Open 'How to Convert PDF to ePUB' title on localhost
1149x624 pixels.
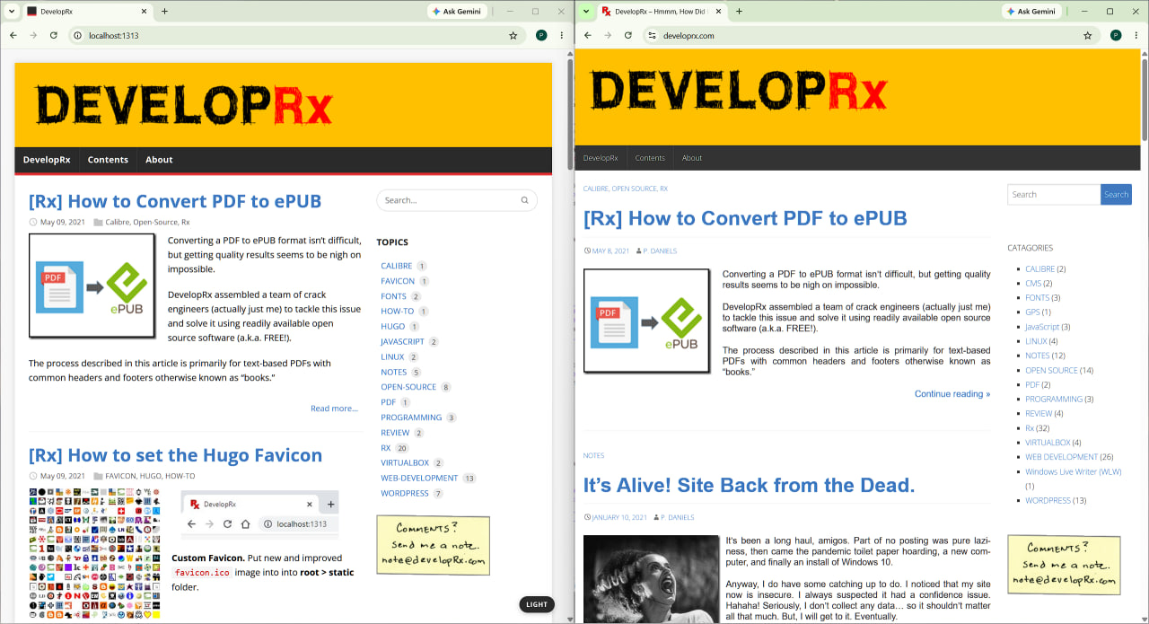click(175, 201)
